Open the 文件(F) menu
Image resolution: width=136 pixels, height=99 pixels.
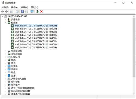click(5, 7)
